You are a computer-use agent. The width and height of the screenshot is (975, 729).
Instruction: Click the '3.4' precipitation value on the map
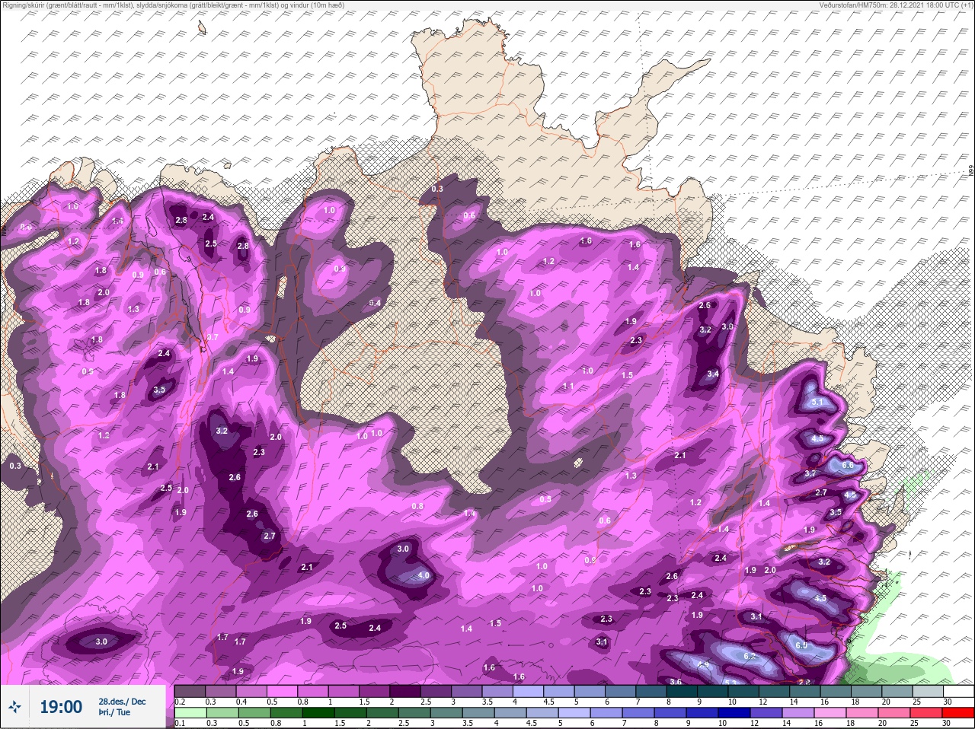point(713,374)
